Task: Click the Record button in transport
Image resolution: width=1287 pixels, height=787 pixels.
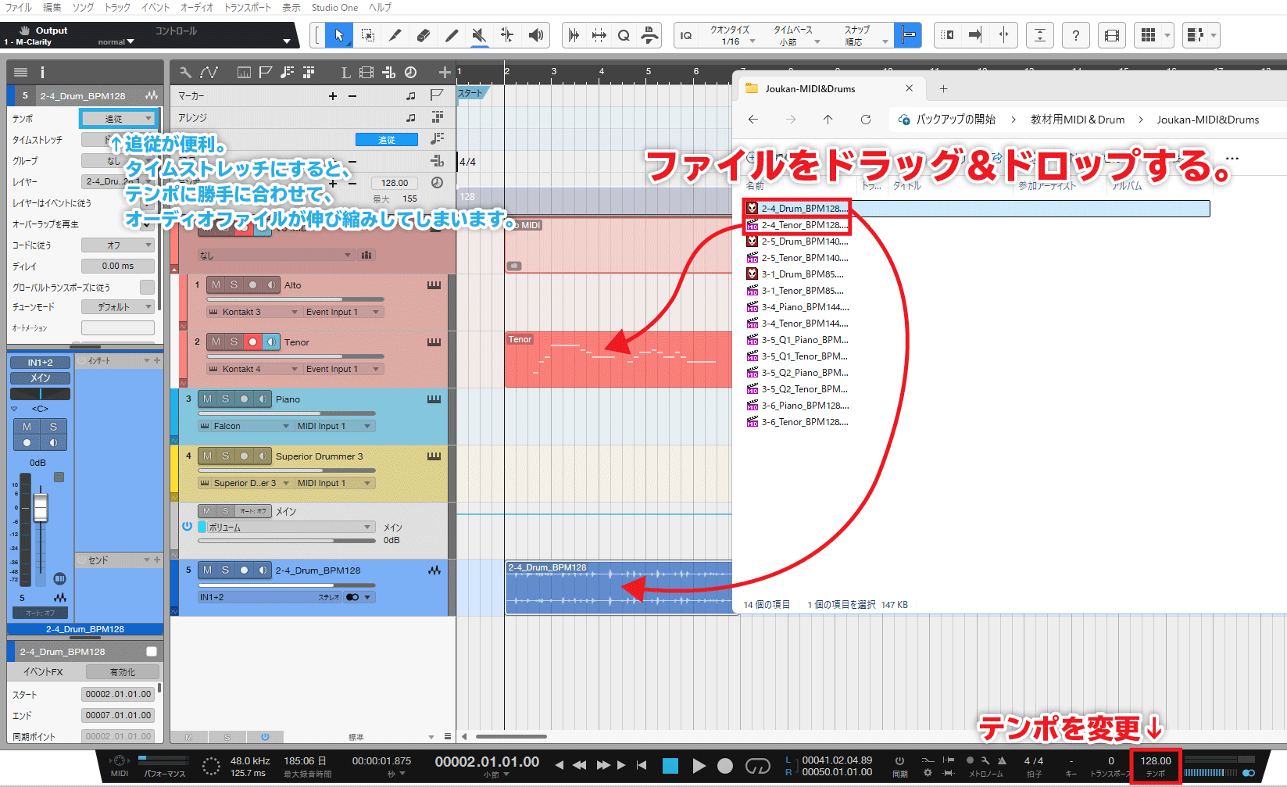Action: tap(725, 766)
